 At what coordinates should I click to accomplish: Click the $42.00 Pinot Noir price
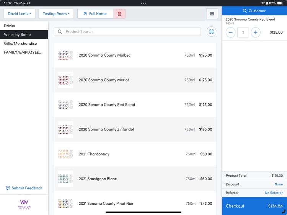click(206, 204)
